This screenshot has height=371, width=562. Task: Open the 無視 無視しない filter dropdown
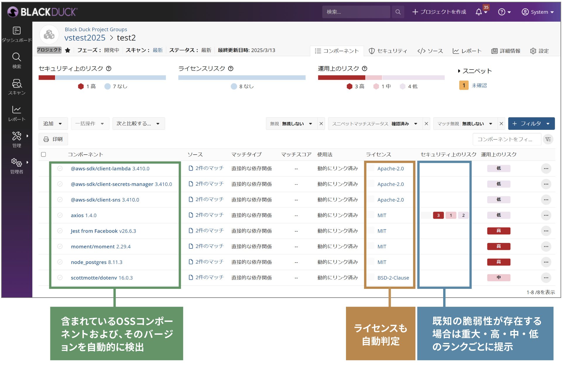(x=292, y=124)
